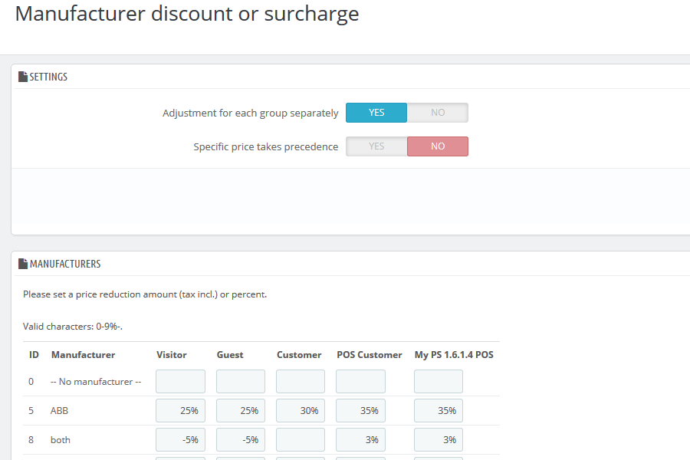This screenshot has width=690, height=460.
Task: Click the Manufacturer column header
Action: pos(83,355)
